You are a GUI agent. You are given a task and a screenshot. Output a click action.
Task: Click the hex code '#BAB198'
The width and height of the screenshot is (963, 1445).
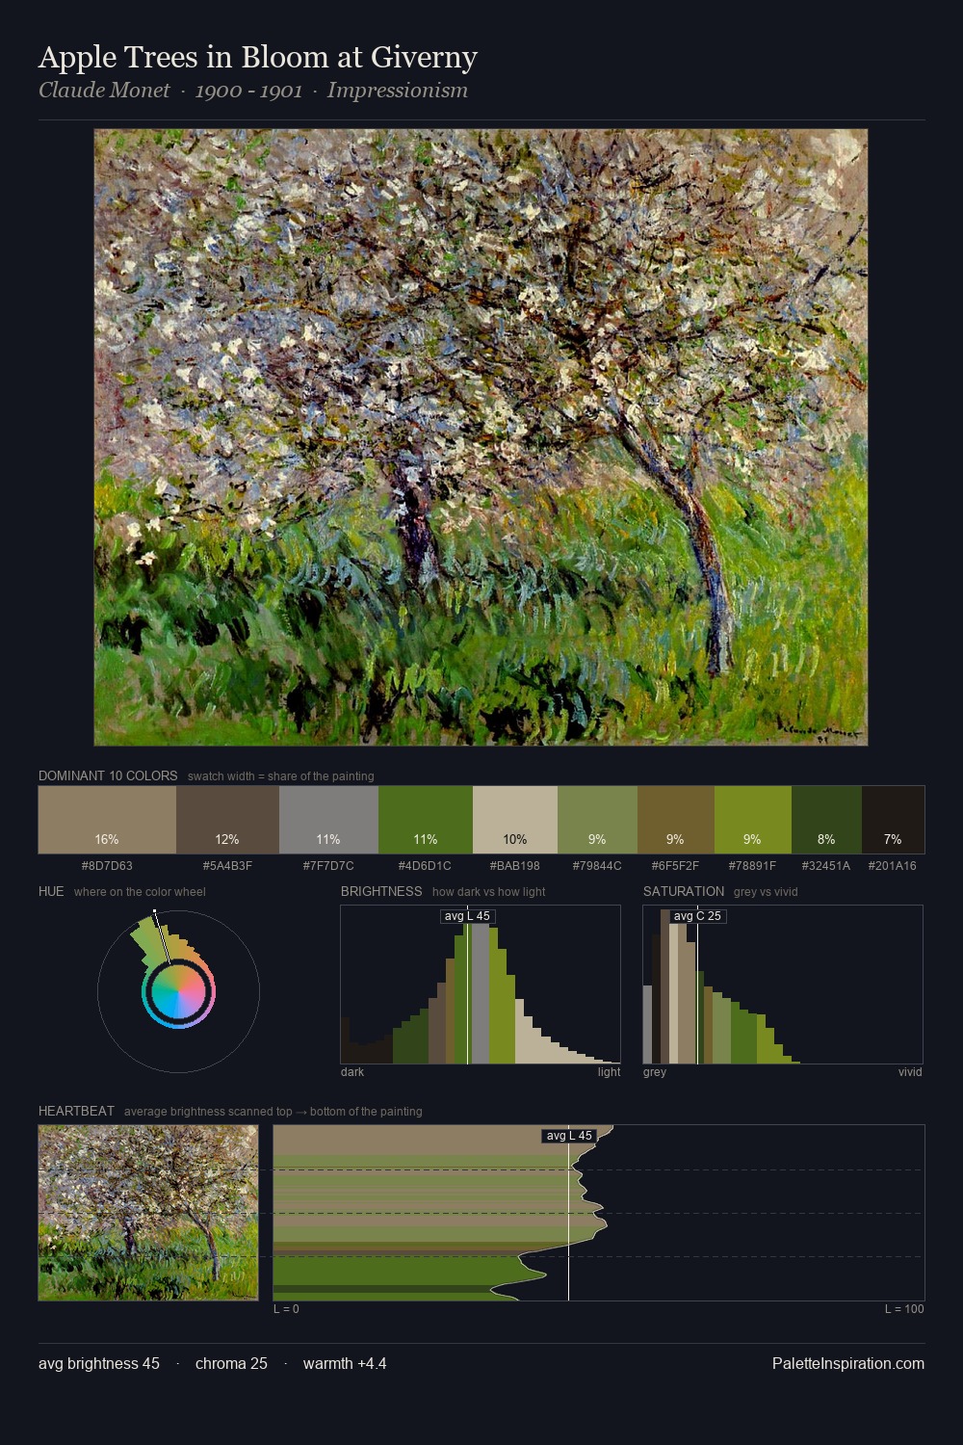pyautogui.click(x=515, y=865)
